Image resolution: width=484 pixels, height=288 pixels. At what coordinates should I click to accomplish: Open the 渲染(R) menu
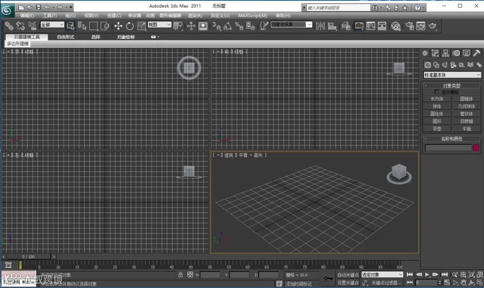click(x=194, y=15)
